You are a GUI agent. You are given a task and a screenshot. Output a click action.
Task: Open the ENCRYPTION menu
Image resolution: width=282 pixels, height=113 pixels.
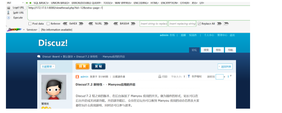point(169,3)
